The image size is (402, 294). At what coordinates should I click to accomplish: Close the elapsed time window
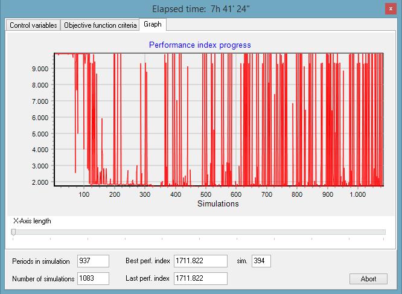[391, 9]
